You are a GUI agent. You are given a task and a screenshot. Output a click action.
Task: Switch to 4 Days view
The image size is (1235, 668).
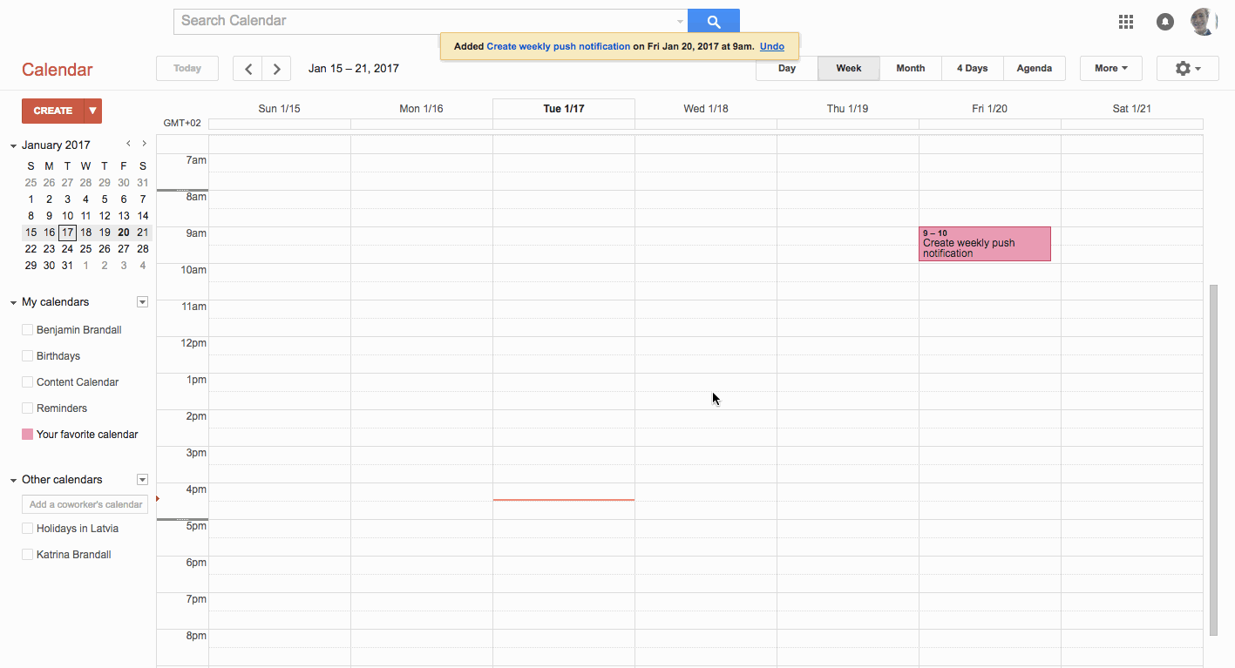click(973, 69)
